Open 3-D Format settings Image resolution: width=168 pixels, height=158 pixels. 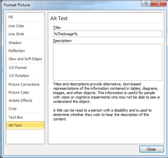click(25, 68)
